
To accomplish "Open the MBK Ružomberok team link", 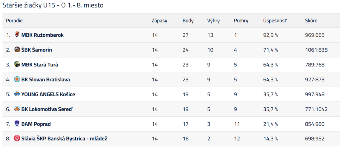I will (42, 35).
